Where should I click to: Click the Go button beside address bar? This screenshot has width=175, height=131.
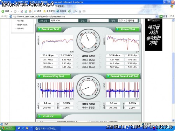pyautogui.click(x=163, y=16)
